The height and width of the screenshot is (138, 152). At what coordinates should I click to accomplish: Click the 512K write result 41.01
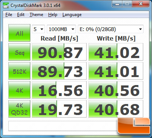pyautogui.click(x=116, y=71)
